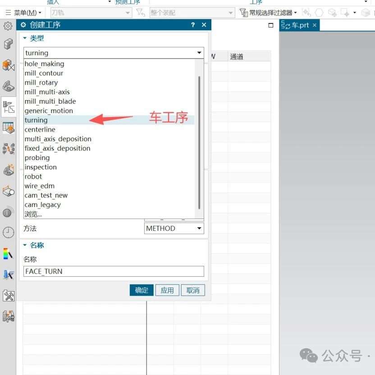Open the Part Navigator cube icon

[9, 44]
